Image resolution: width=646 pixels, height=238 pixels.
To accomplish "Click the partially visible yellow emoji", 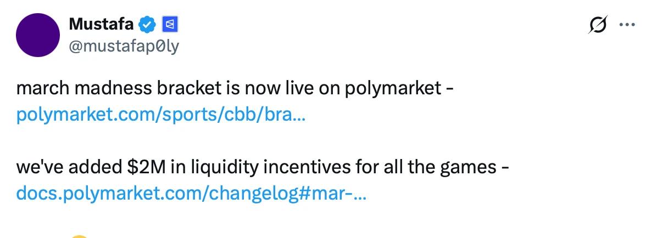I will point(80,236).
